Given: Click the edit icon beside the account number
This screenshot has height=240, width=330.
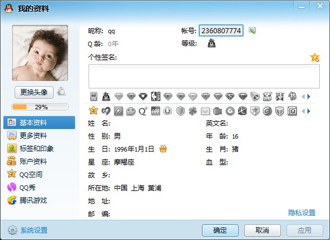Looking at the screenshot, I should pyautogui.click(x=252, y=30).
